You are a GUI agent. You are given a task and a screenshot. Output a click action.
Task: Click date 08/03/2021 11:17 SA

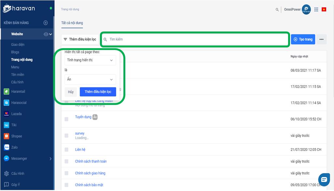(x=306, y=70)
